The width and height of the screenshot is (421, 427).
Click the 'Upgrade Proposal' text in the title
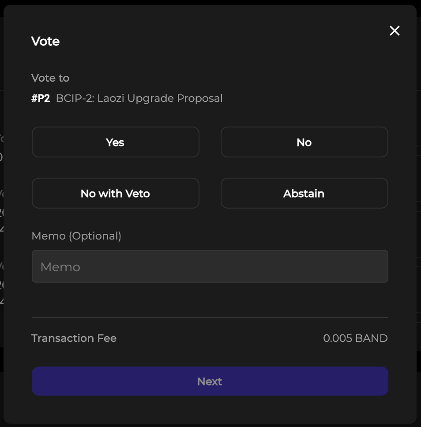coord(175,98)
